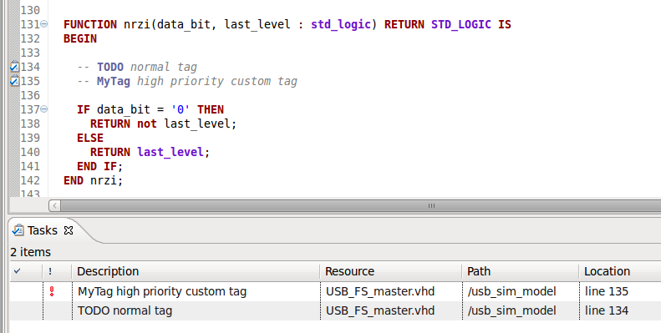Click the red high priority icon for MyTag

52,291
